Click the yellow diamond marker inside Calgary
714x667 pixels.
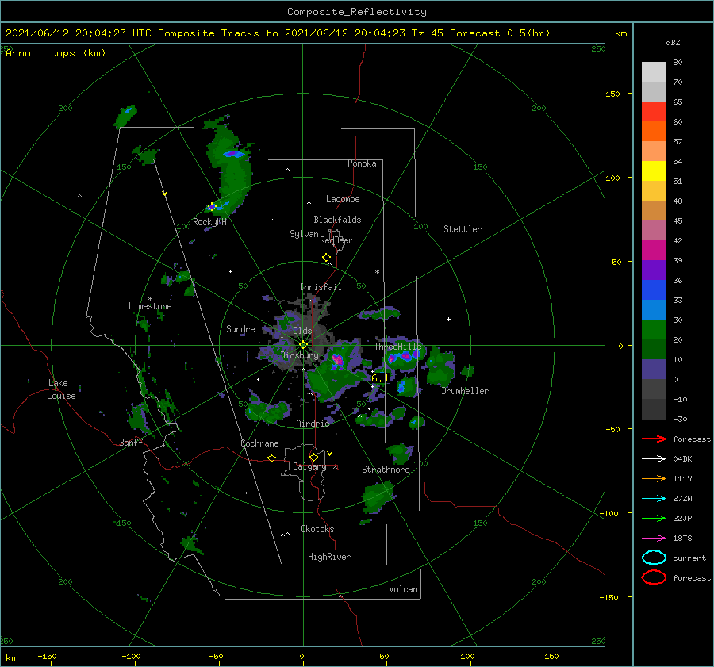[313, 457]
